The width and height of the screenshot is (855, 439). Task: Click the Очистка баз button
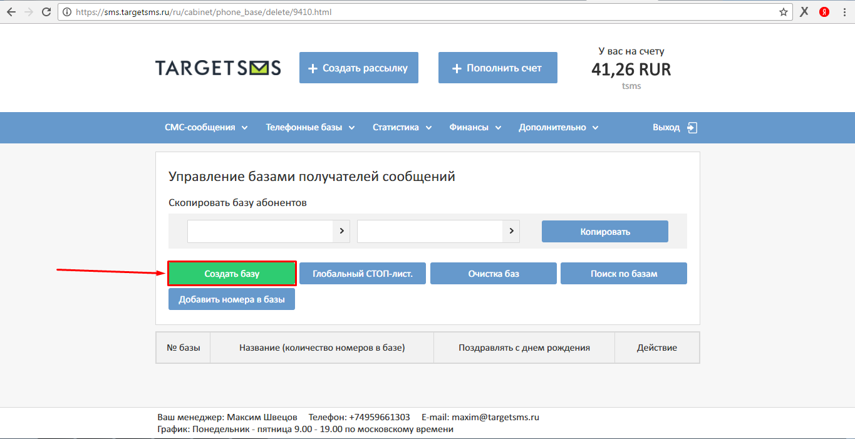point(494,274)
